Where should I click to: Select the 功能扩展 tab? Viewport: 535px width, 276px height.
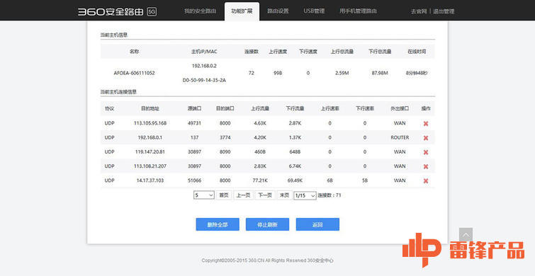tap(242, 11)
